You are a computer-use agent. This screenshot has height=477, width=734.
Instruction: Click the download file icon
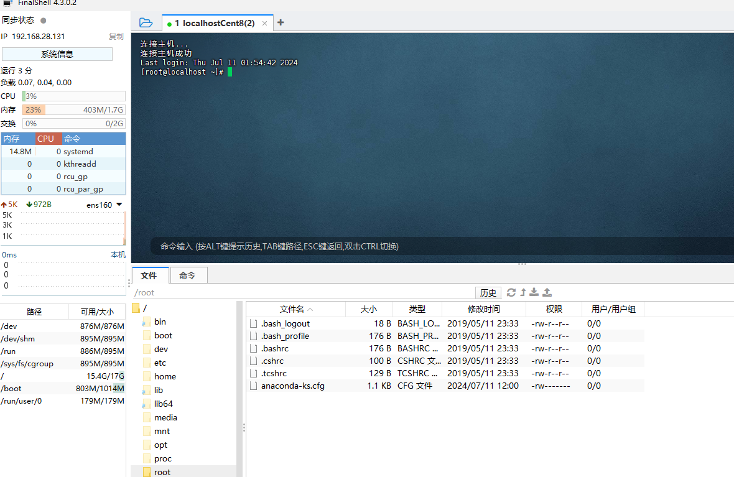(534, 292)
